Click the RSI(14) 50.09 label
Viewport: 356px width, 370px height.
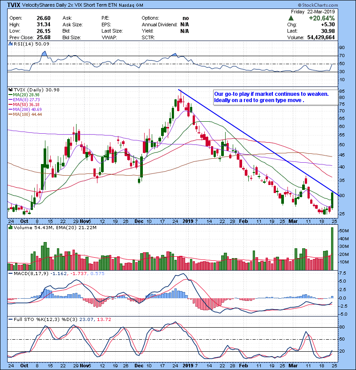pos(32,44)
